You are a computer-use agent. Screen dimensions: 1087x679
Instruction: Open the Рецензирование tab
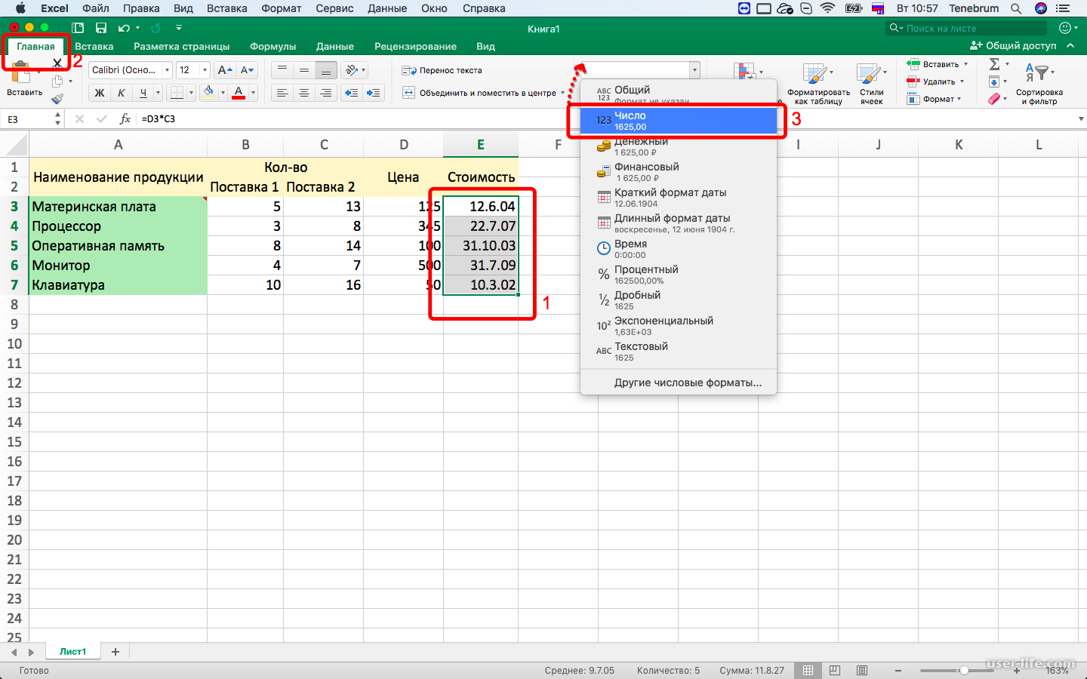coord(415,46)
